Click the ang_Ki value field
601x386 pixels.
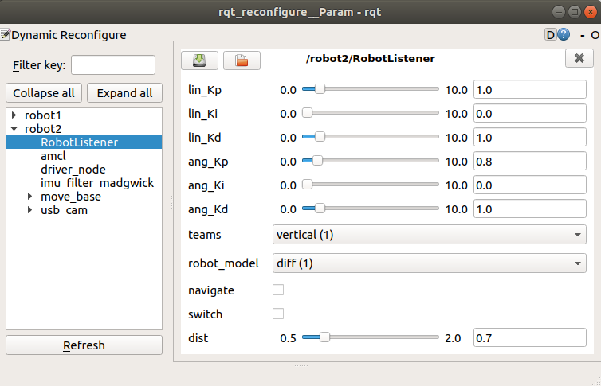click(530, 185)
